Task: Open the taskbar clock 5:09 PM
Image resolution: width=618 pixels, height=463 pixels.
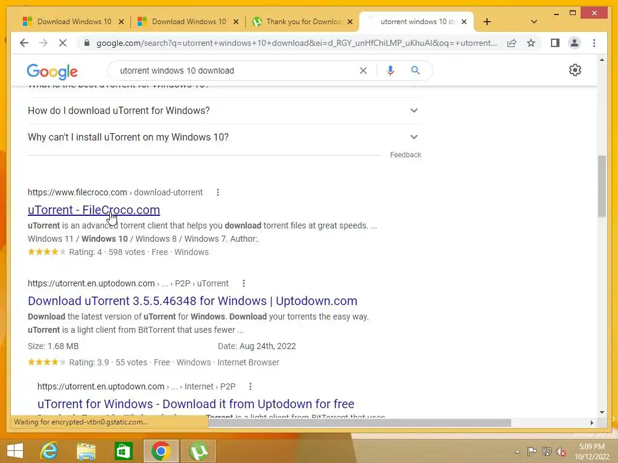Action: (591, 452)
